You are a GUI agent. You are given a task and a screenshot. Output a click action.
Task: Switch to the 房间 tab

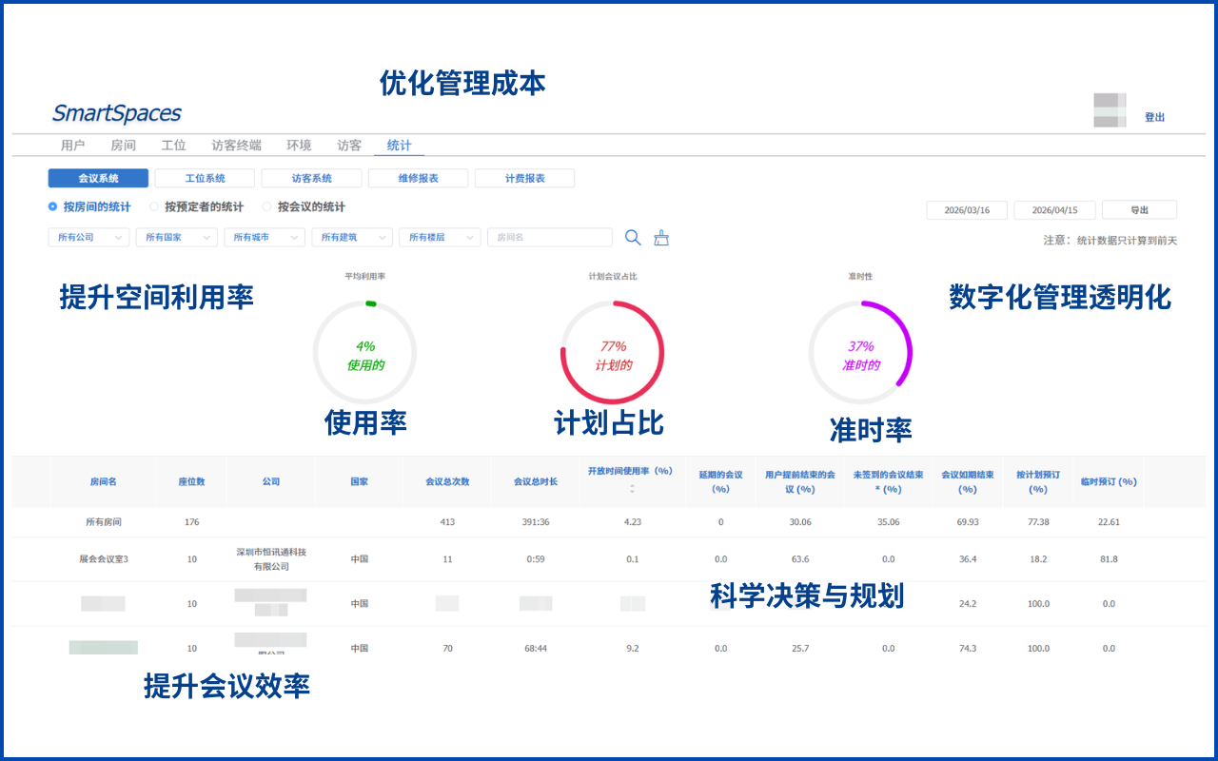123,146
